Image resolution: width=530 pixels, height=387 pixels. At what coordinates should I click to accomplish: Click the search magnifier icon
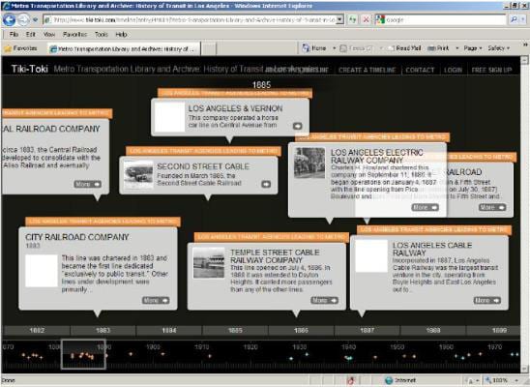(x=514, y=20)
